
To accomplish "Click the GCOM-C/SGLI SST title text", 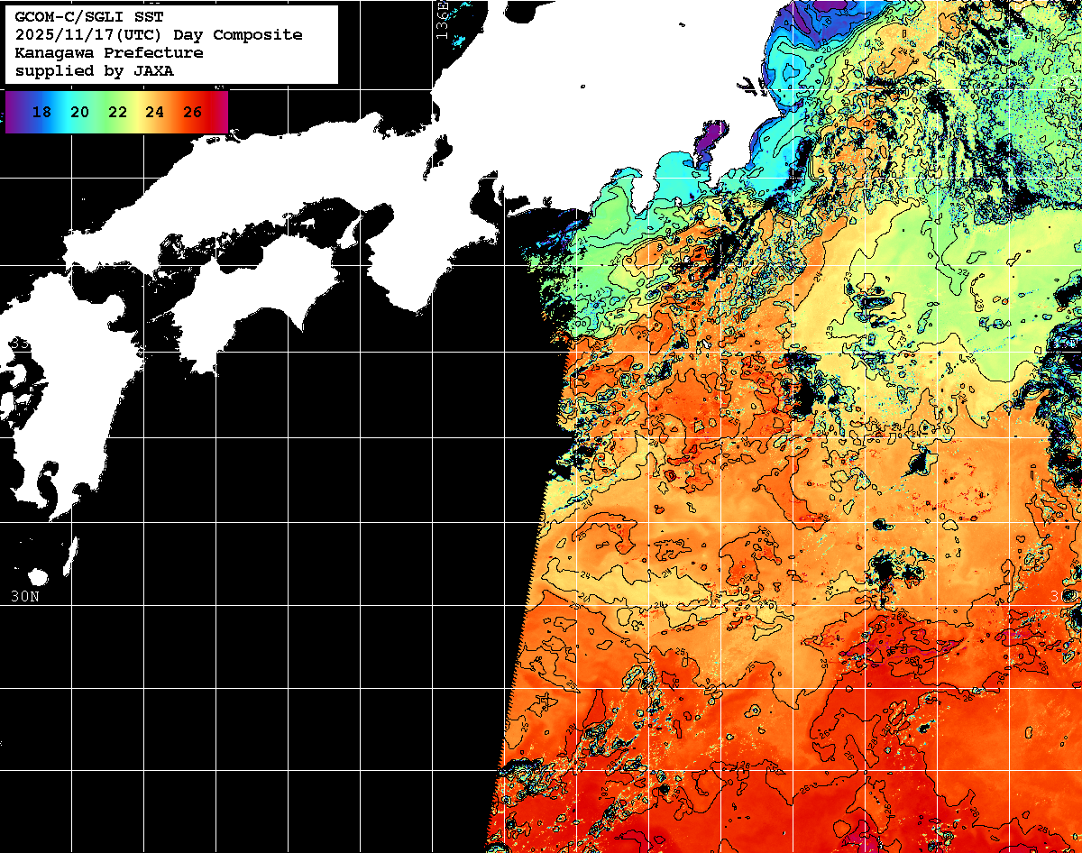I will 89,17.
